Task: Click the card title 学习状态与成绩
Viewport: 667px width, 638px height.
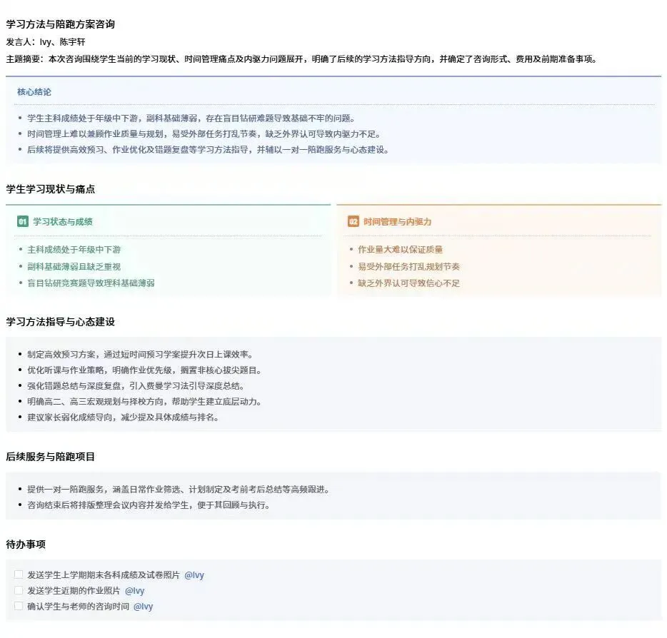Action: coord(63,221)
